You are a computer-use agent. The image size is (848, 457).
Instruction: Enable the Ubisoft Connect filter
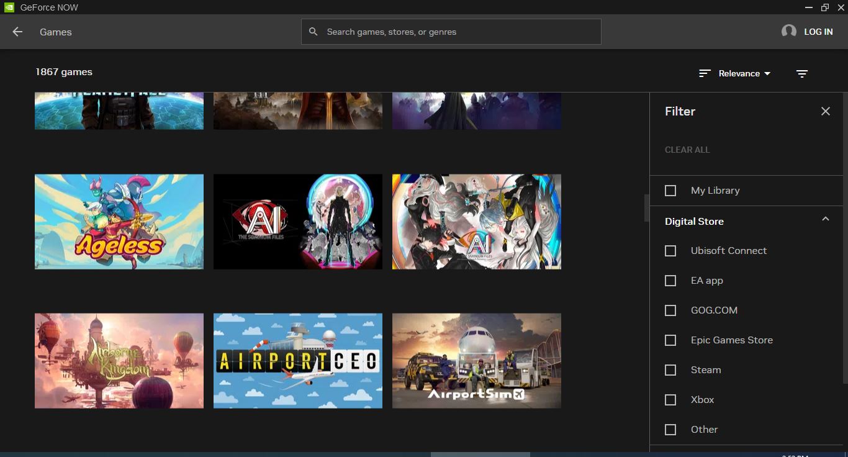tap(670, 251)
